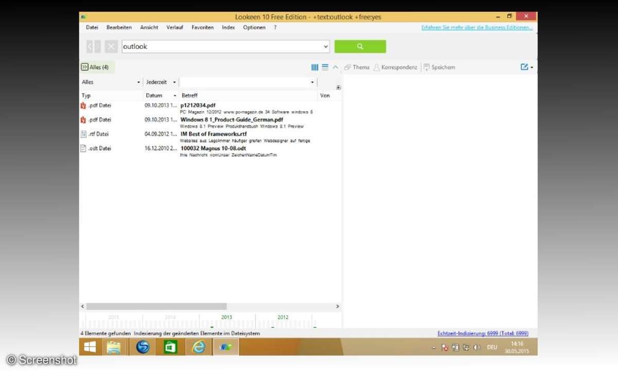
Task: Click the Echtzeit-Indizierung status link
Action: (483, 333)
